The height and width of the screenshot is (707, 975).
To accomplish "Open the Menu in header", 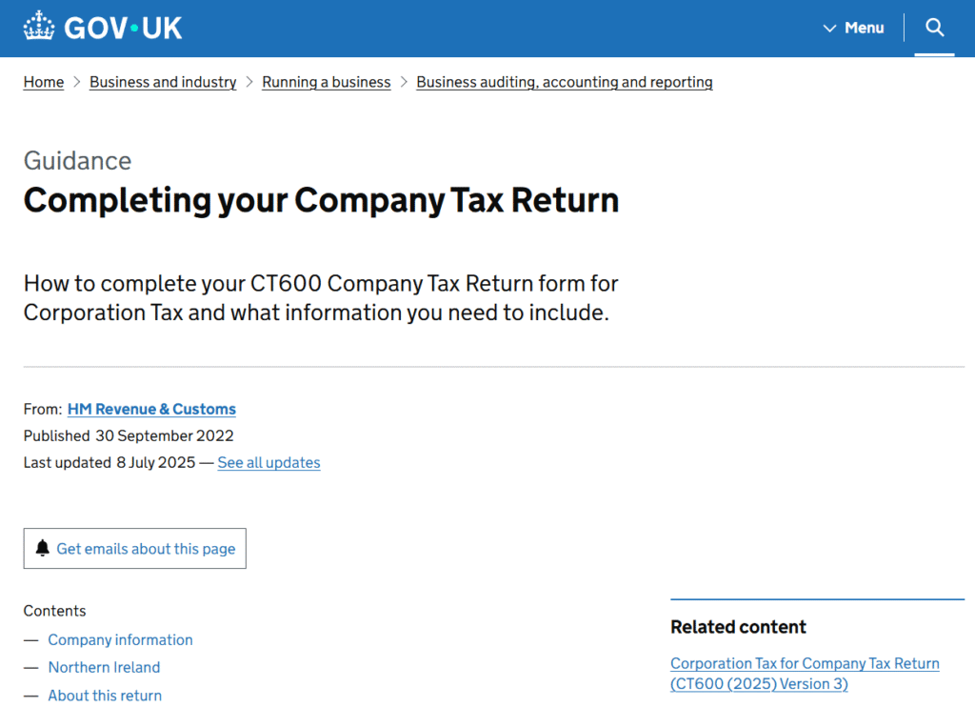I will 864,29.
